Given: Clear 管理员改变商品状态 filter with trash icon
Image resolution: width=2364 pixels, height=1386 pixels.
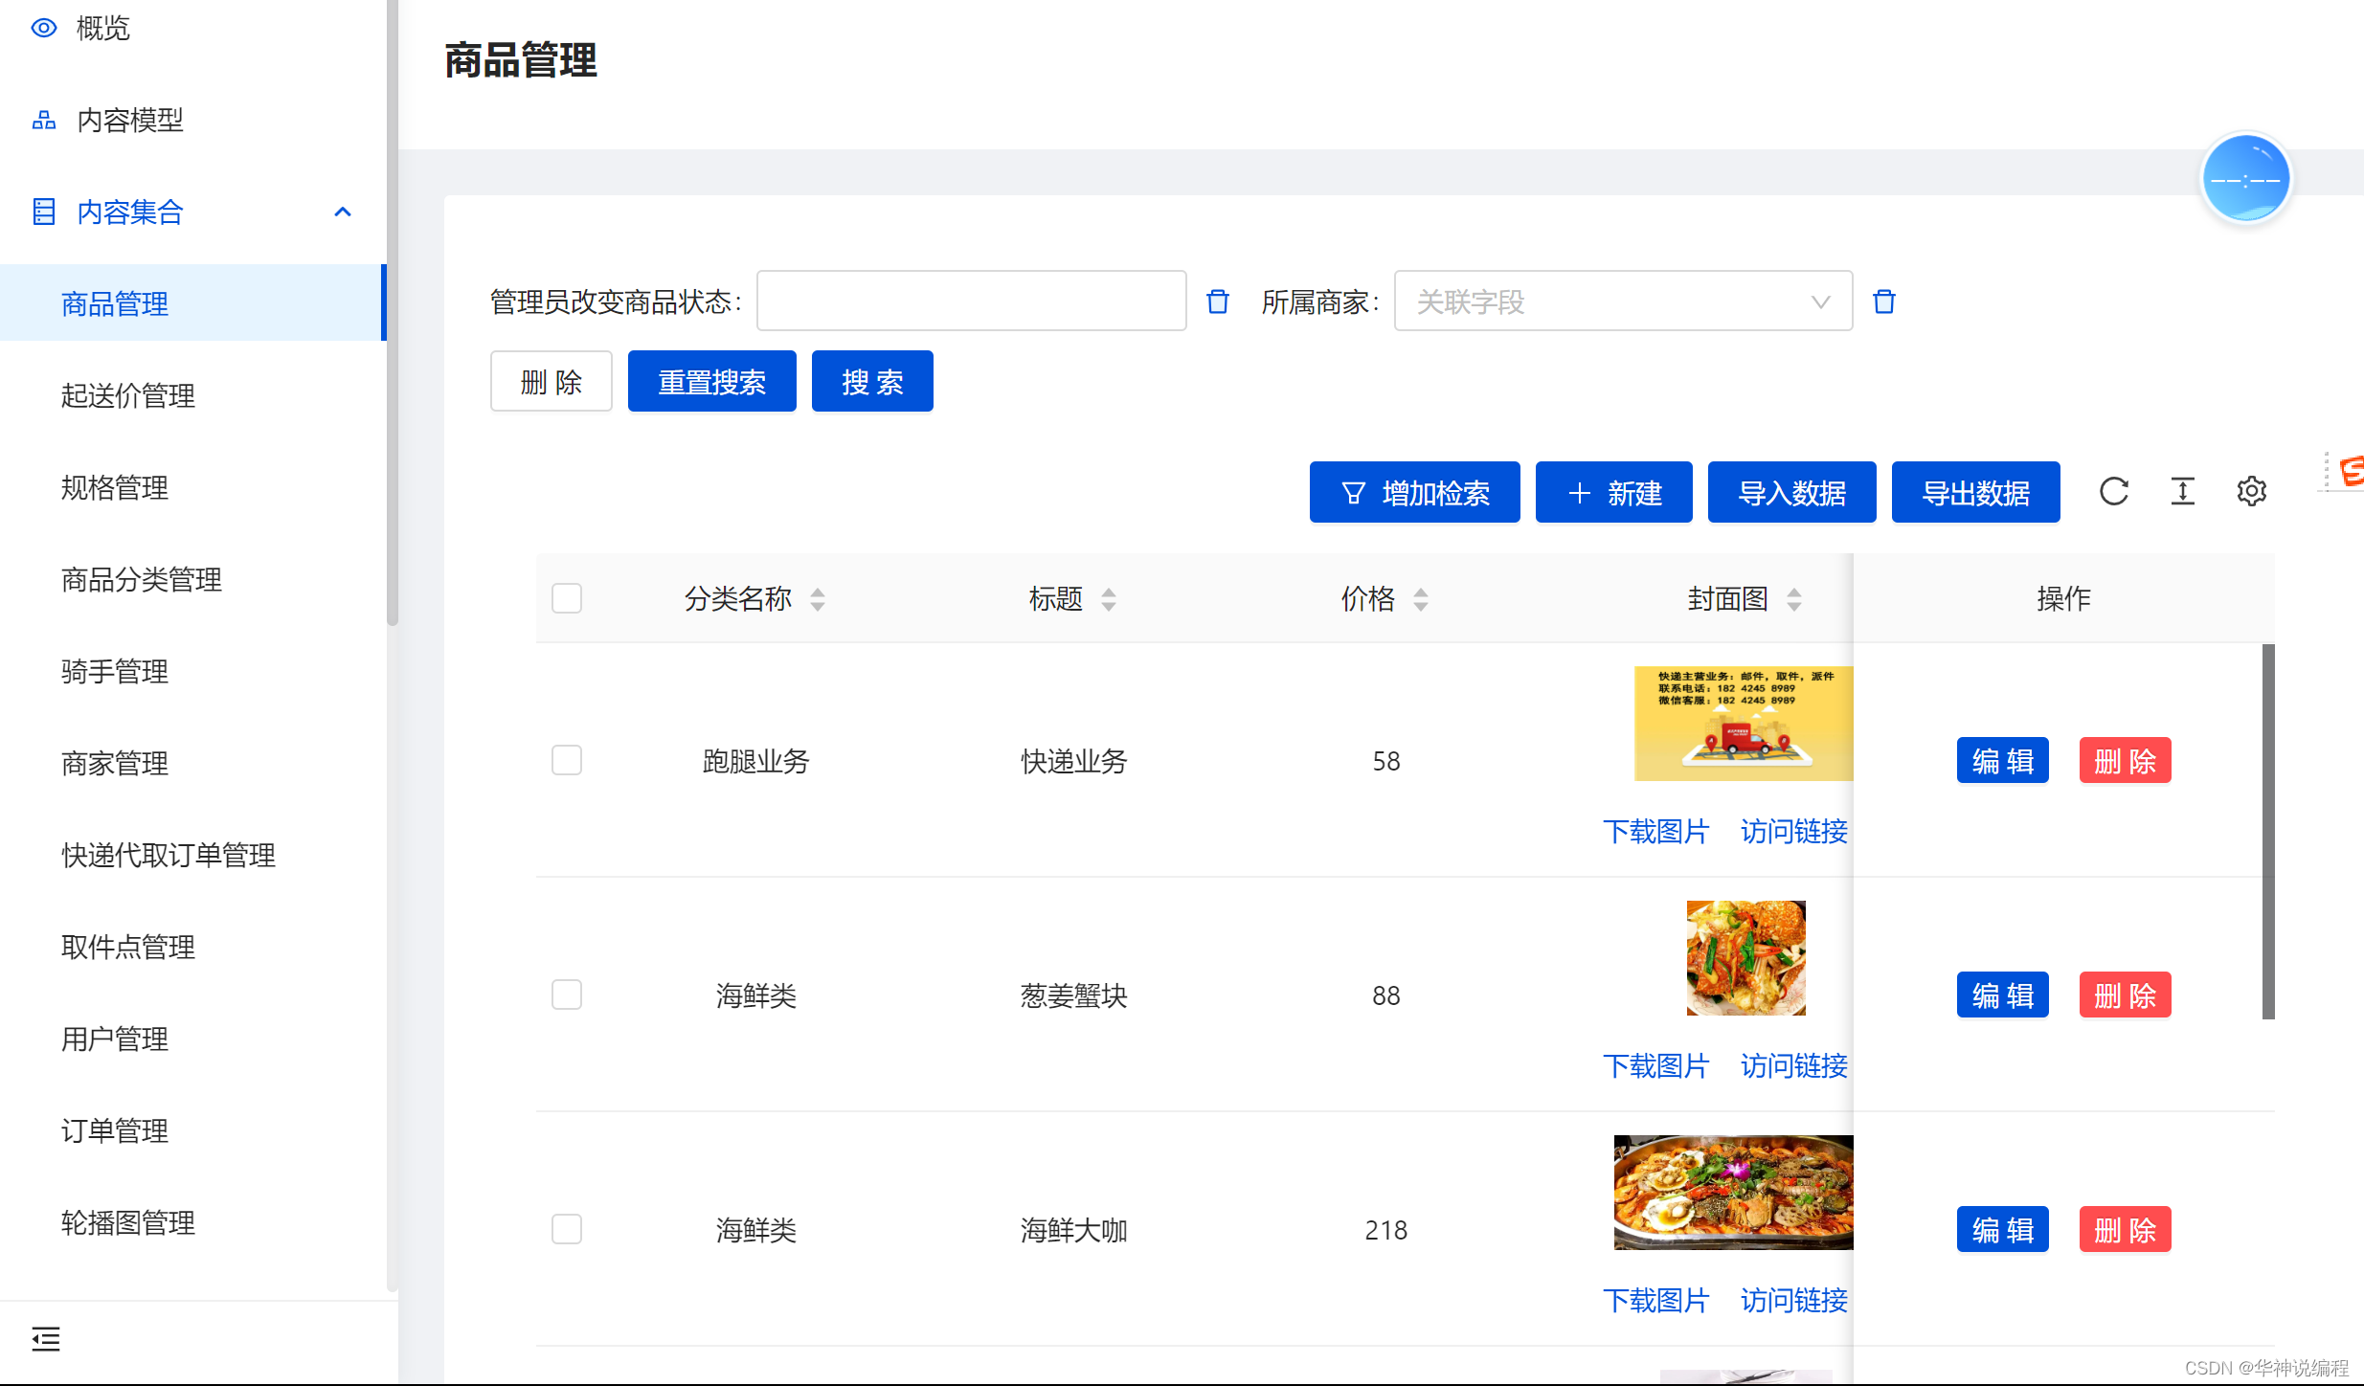Looking at the screenshot, I should (1217, 302).
